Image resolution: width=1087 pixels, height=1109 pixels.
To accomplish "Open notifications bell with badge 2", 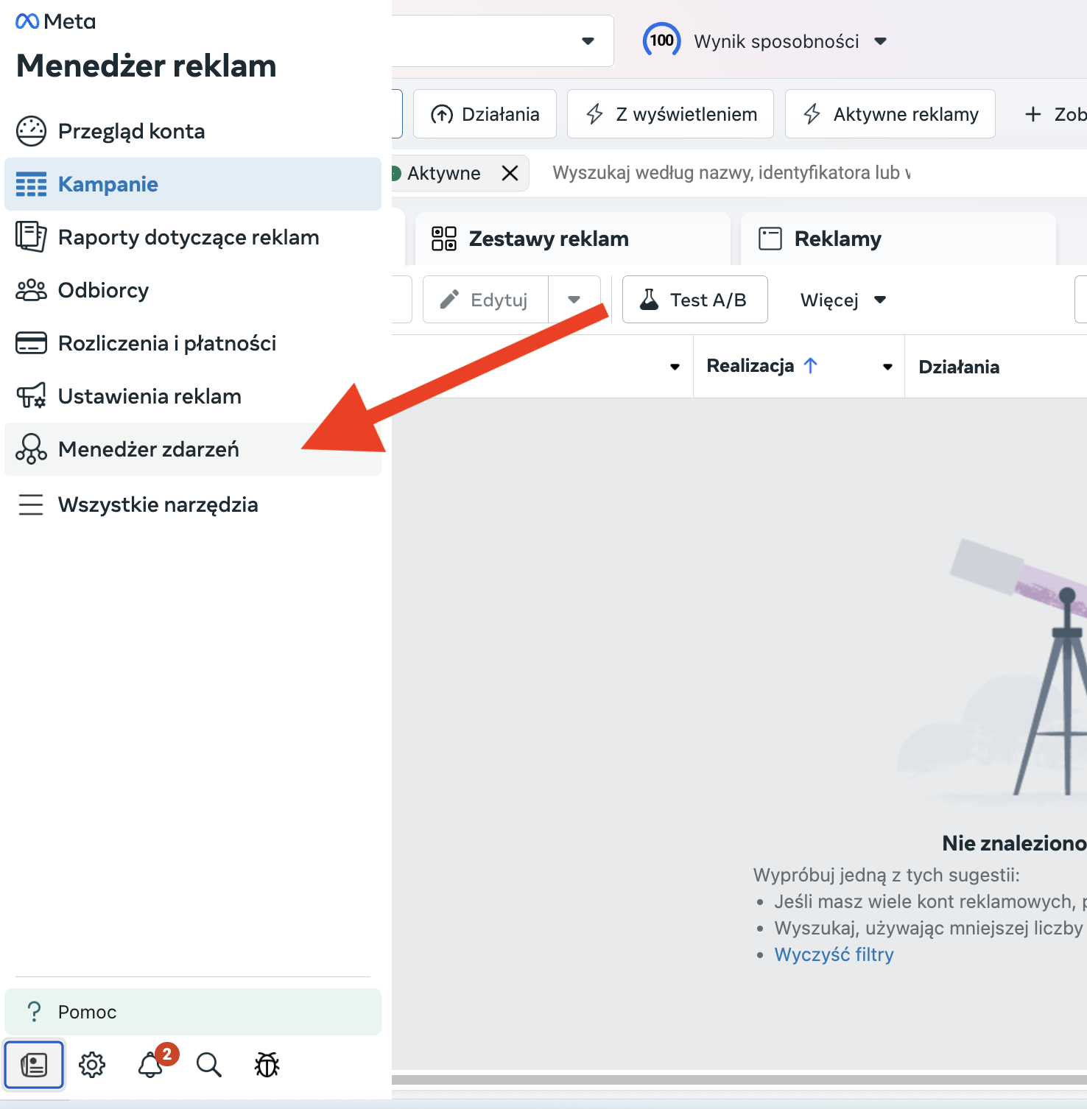I will click(151, 1065).
